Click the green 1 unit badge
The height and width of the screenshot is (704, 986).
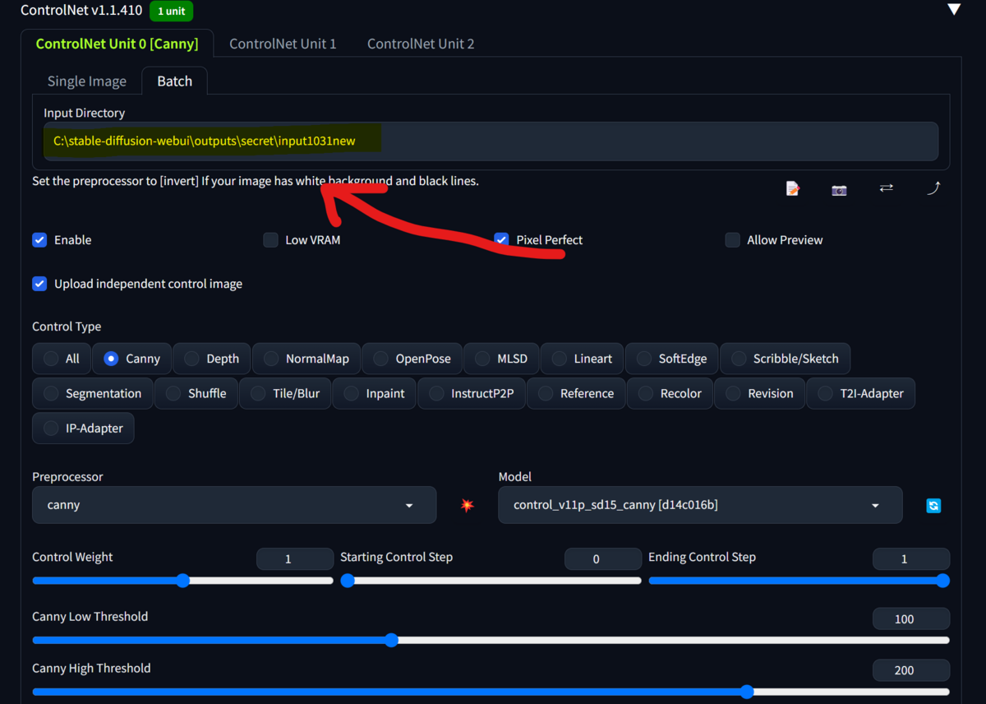(171, 11)
